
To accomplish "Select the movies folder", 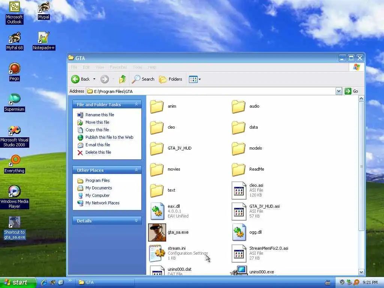I will pyautogui.click(x=165, y=169).
